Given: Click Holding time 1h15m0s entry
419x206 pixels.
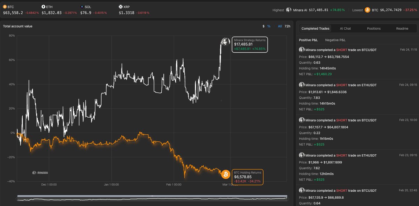Looking at the screenshot, I should click(316, 139).
